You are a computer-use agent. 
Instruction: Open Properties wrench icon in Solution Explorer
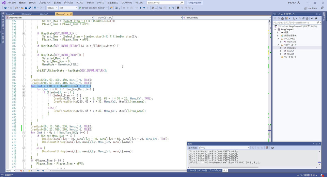click(316, 18)
